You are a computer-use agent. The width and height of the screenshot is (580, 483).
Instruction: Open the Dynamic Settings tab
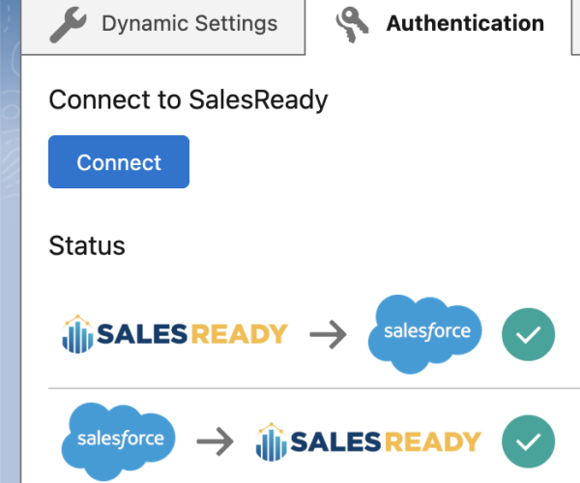click(x=163, y=25)
